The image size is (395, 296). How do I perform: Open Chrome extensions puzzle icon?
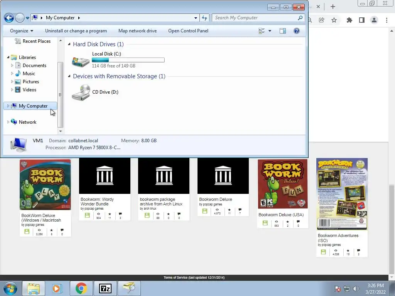(x=349, y=20)
